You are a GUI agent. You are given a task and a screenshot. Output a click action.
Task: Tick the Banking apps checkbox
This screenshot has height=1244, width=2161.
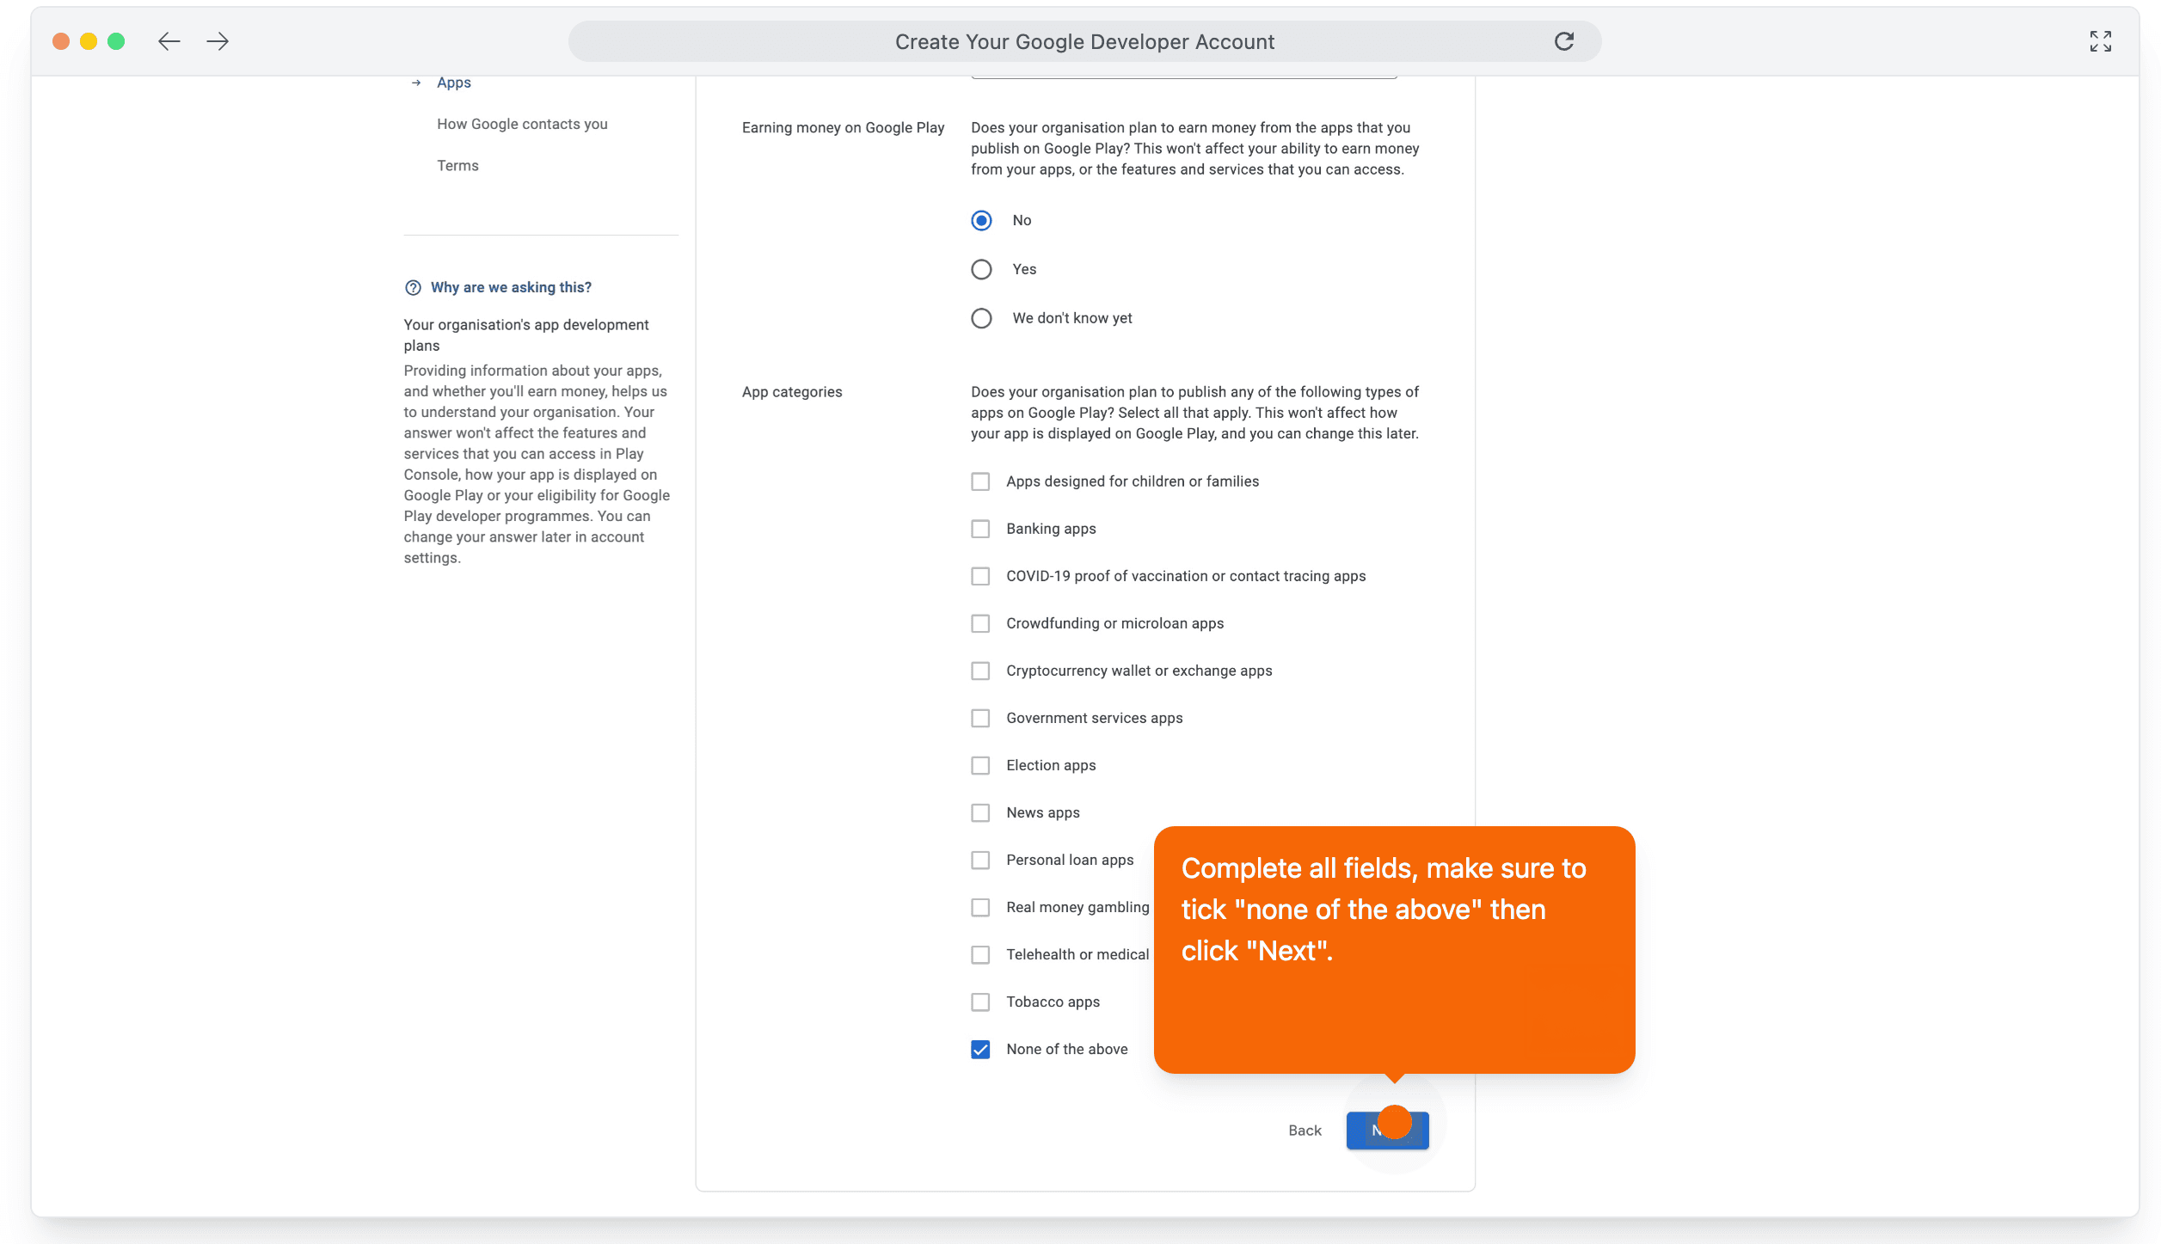(x=980, y=529)
